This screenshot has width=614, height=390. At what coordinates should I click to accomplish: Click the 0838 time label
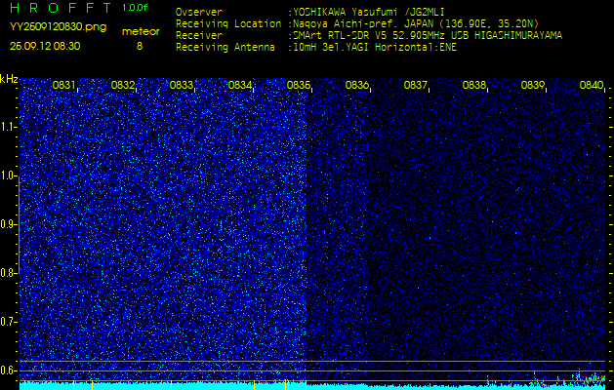coord(473,85)
